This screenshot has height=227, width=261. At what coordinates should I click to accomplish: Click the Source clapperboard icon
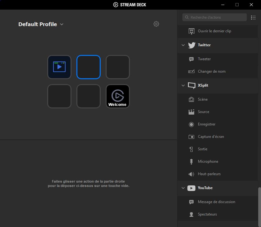point(191,112)
